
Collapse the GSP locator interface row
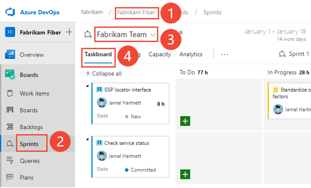[87, 86]
